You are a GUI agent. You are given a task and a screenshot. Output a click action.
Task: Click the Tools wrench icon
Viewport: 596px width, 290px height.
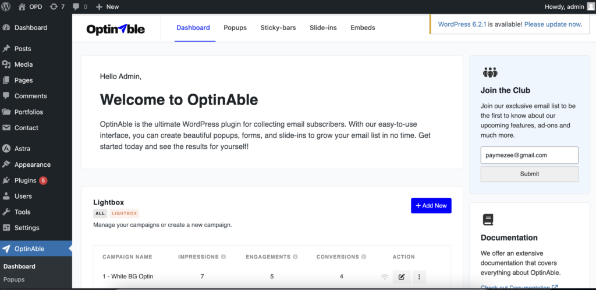coord(6,212)
